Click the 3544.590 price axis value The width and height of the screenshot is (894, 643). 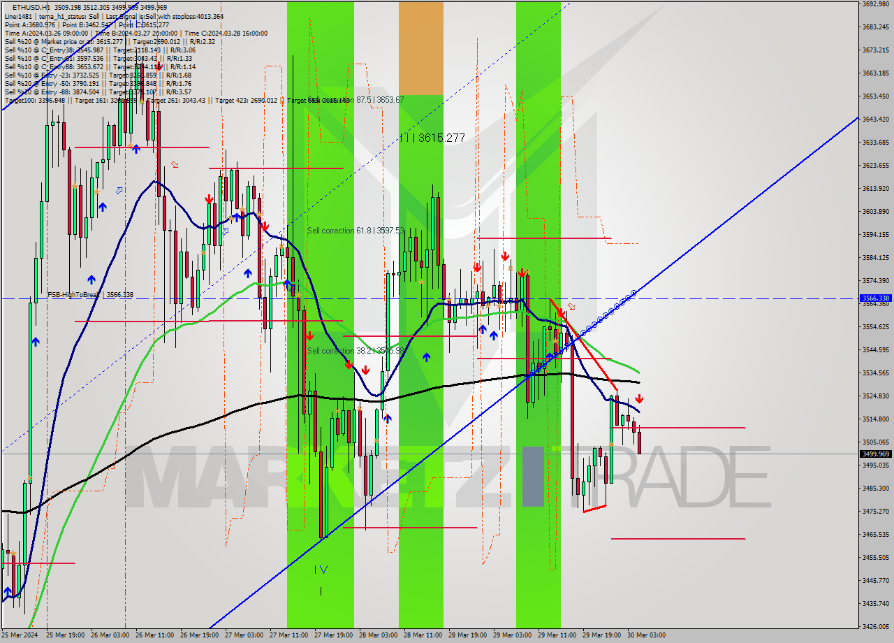pyautogui.click(x=876, y=350)
